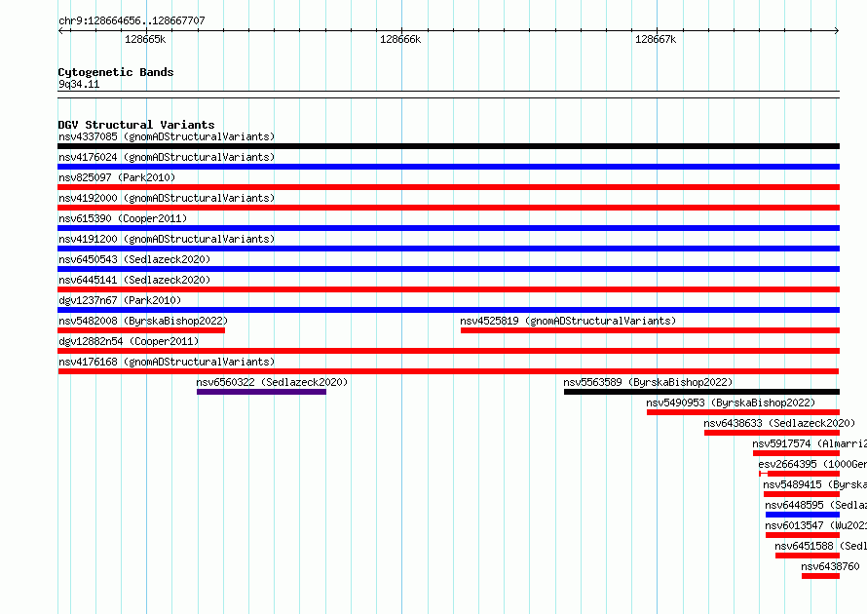Image resolution: width=867 pixels, height=614 pixels.
Task: Select dgv12882n54 (Cooper2011) label
Action: (129, 341)
